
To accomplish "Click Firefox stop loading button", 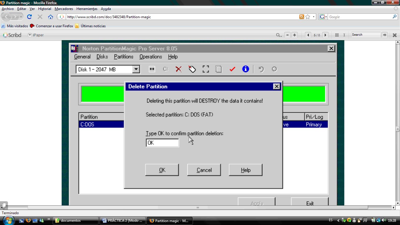I will point(40,17).
